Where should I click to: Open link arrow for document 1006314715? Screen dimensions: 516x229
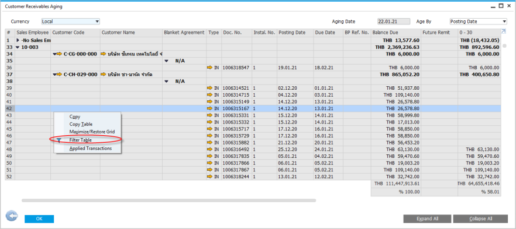click(x=209, y=95)
